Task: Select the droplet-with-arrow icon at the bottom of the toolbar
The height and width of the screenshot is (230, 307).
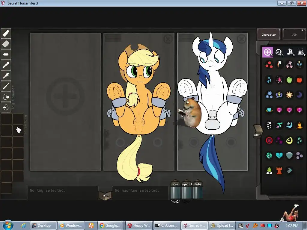Action: click(x=6, y=108)
